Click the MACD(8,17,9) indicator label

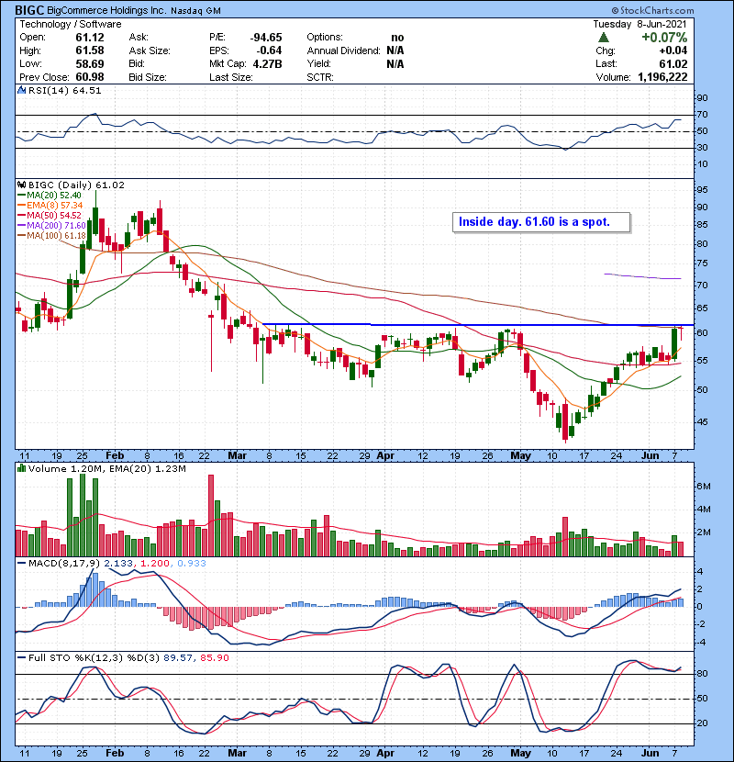64,564
